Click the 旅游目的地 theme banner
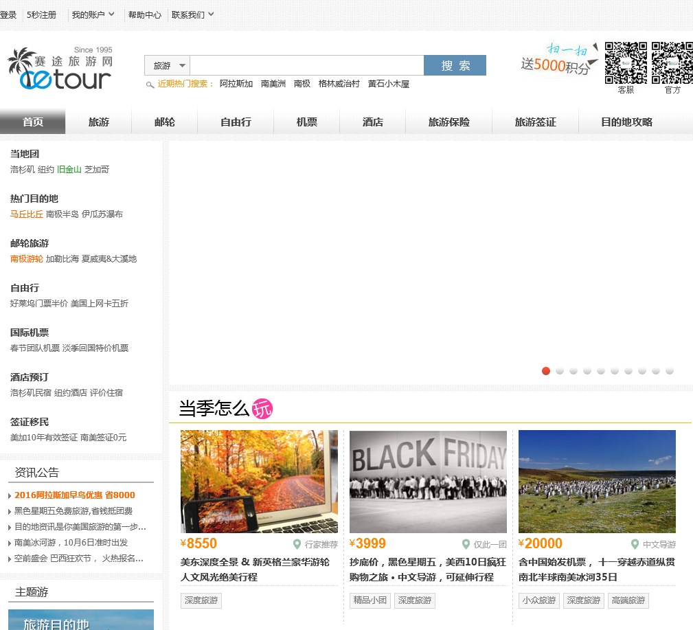This screenshot has width=693, height=630. (x=81, y=620)
